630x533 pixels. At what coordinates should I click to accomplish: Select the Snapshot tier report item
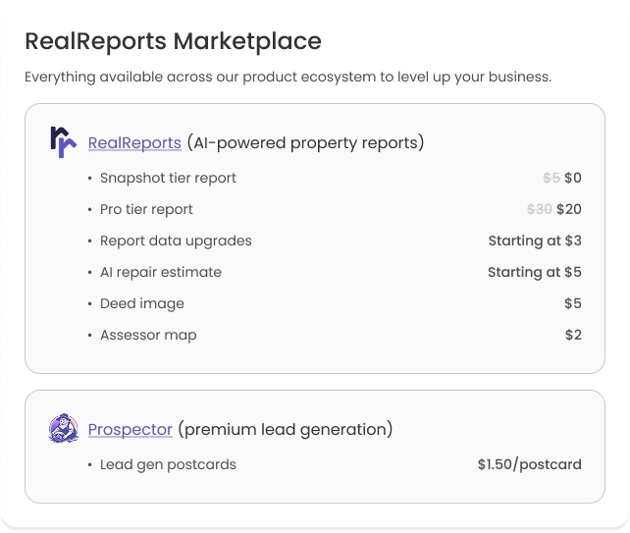[x=168, y=178]
